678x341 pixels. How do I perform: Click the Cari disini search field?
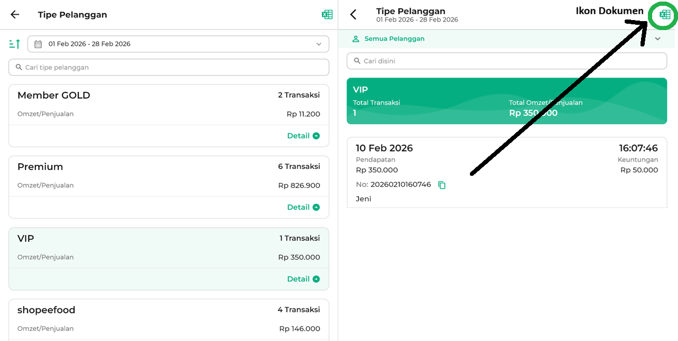(x=507, y=61)
